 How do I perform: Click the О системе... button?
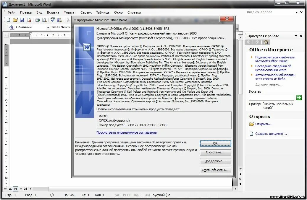point(215,152)
